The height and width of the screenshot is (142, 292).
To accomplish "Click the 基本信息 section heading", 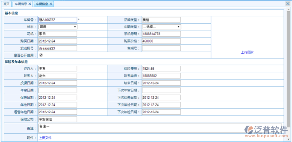I will click(x=11, y=13).
